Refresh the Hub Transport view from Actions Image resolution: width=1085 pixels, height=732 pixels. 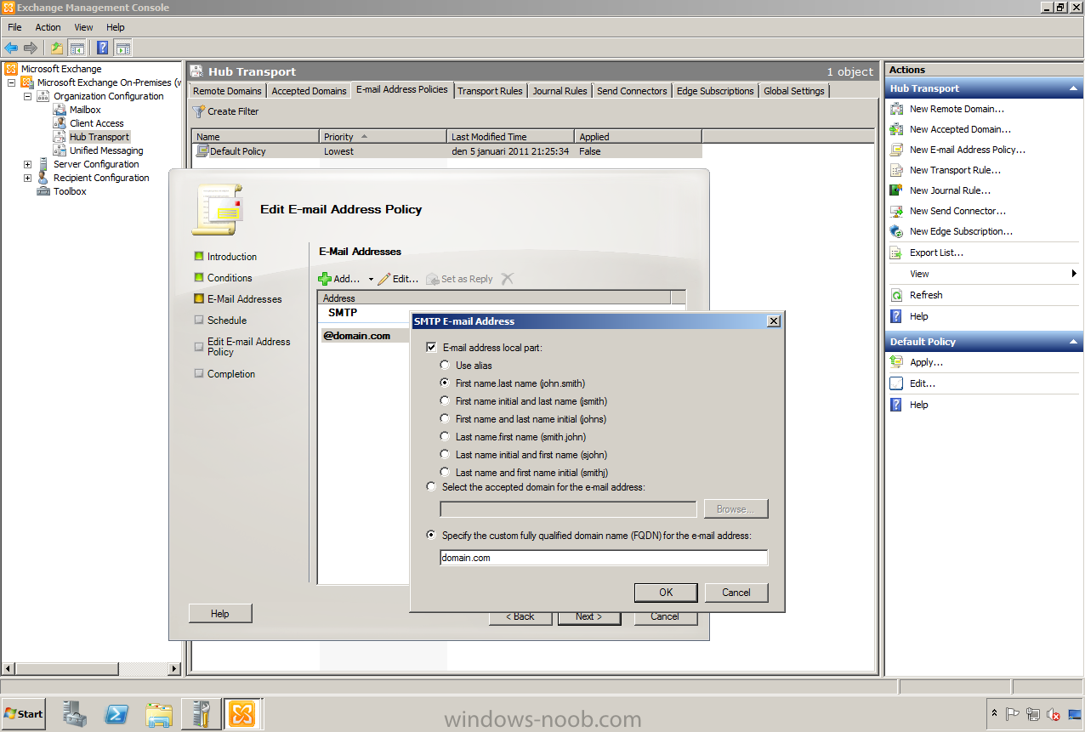pyautogui.click(x=926, y=295)
